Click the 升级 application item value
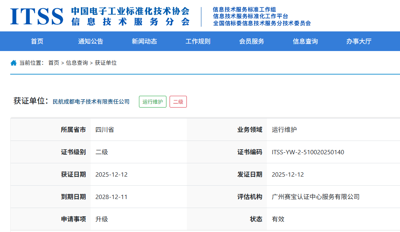This screenshot has width=400, height=232. coord(100,219)
